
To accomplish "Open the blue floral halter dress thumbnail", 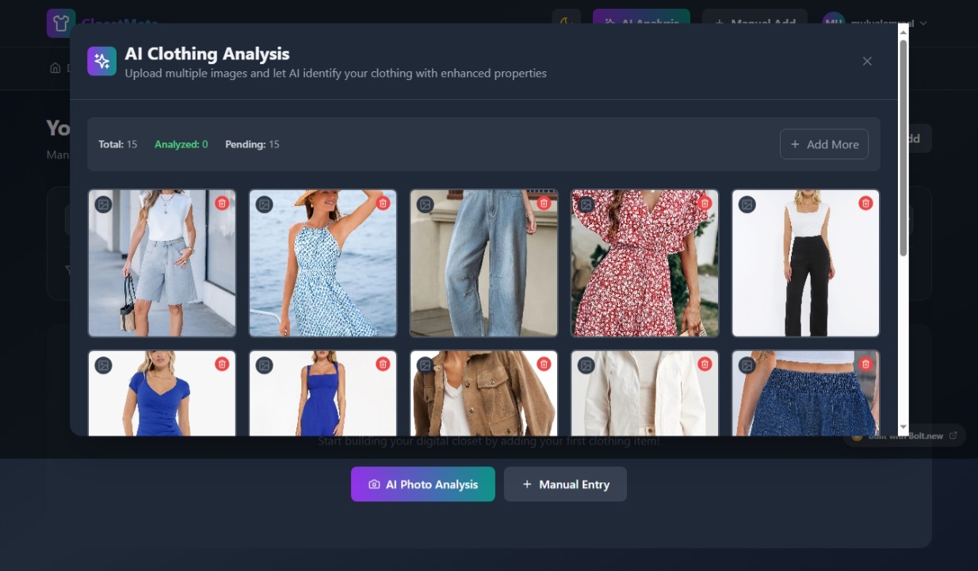I will point(323,263).
